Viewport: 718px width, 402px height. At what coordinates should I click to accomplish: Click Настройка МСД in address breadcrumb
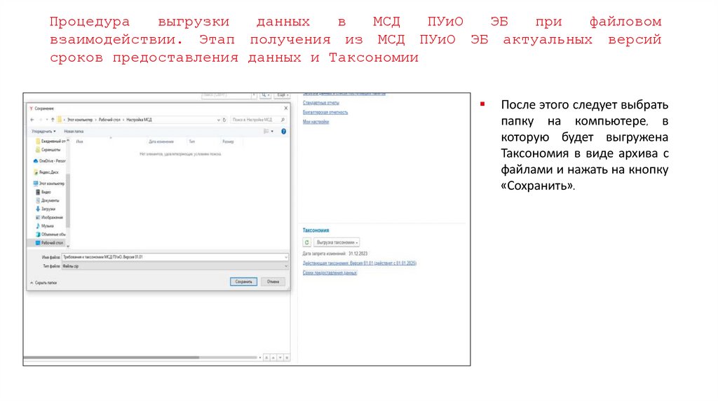coord(139,120)
